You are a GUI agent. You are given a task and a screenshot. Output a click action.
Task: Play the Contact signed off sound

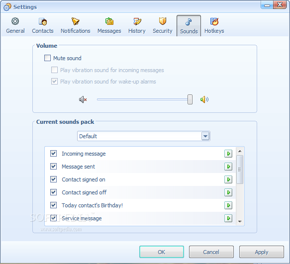[228, 192]
